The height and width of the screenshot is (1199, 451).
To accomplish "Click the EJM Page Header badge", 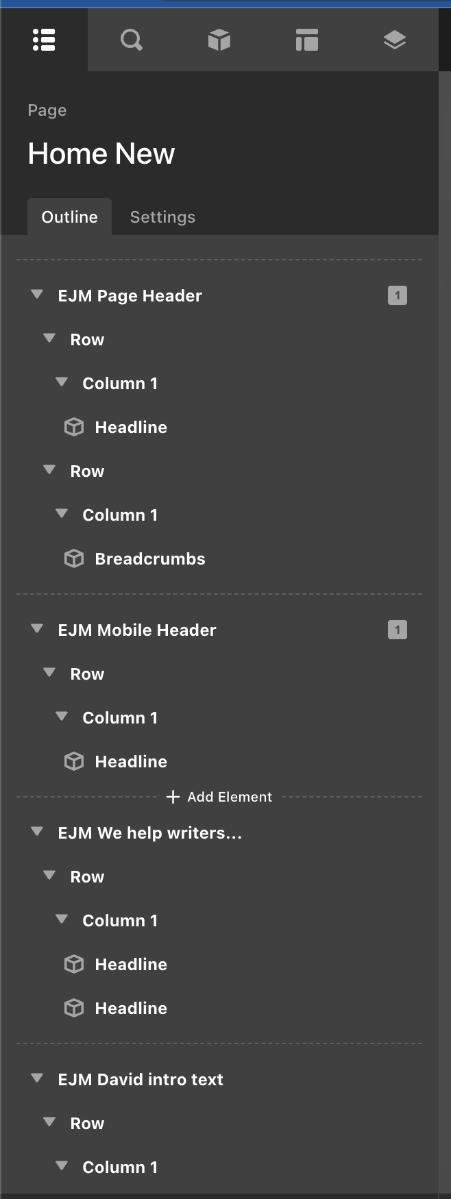I will pos(398,296).
